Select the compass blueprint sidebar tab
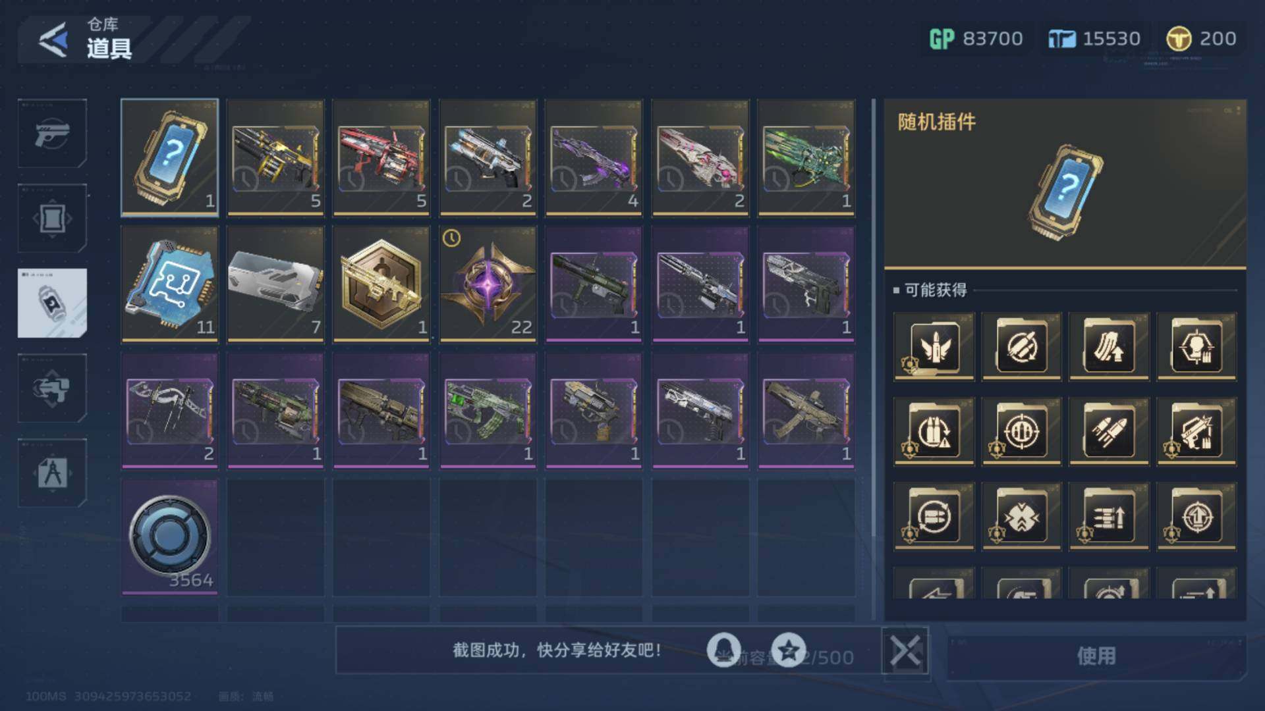 click(x=52, y=473)
